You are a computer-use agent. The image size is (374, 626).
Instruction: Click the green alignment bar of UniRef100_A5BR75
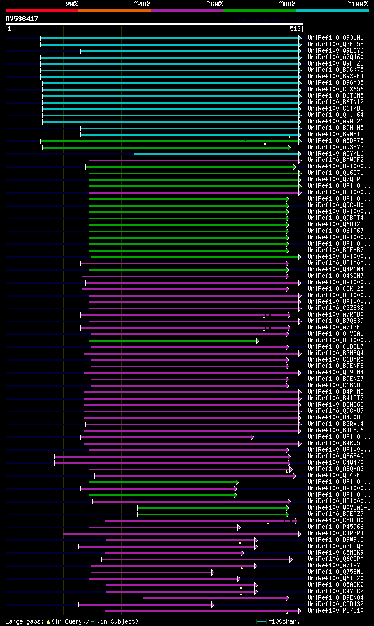coord(171,141)
